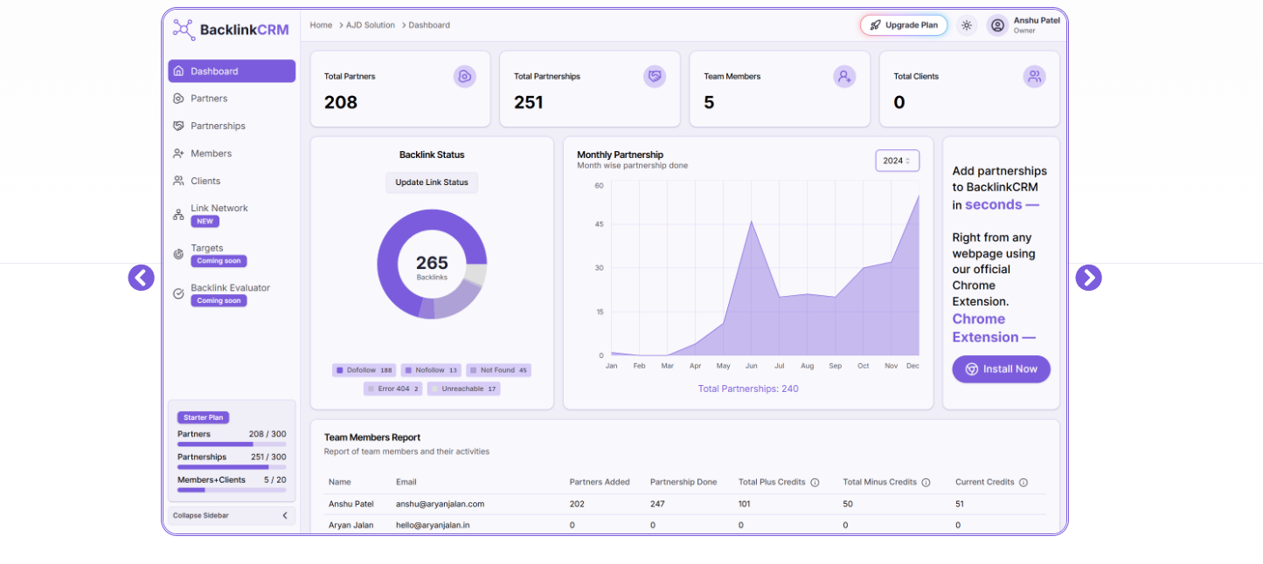Click the Update Link Status button
Image resolution: width=1263 pixels, height=564 pixels.
(x=432, y=182)
